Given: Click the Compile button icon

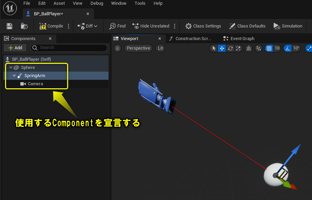Looking at the screenshot, I should (43, 26).
